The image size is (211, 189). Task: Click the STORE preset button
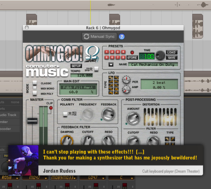coord(132,58)
